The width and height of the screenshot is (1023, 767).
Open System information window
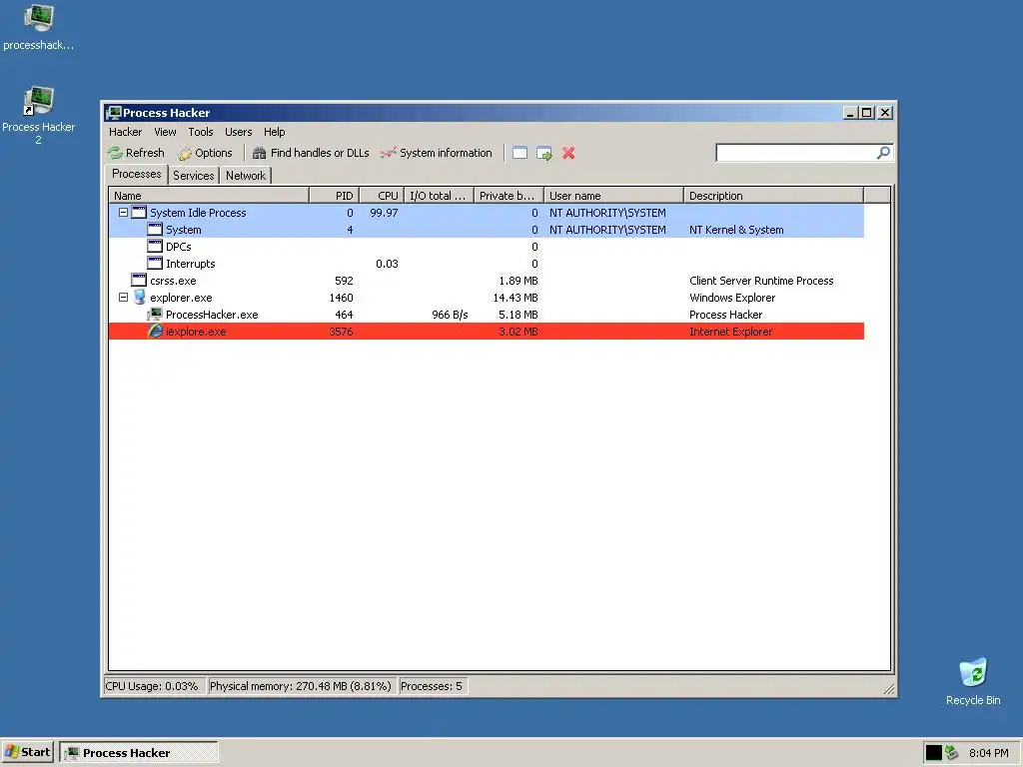coord(437,153)
